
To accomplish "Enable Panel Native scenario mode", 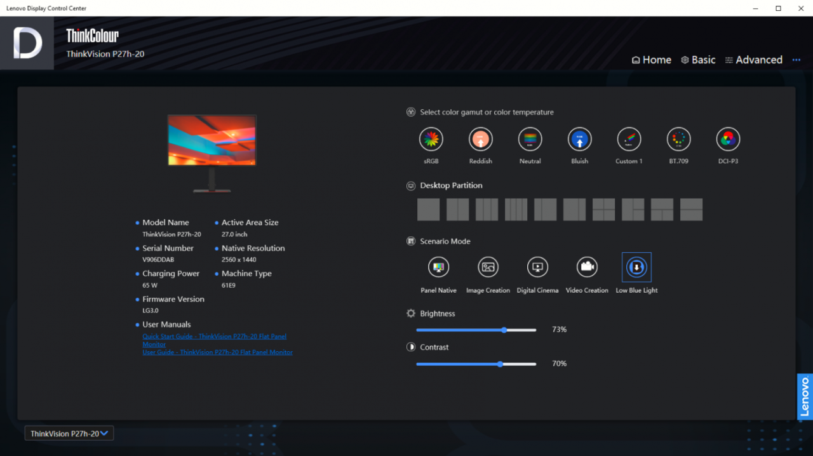I will tap(438, 267).
